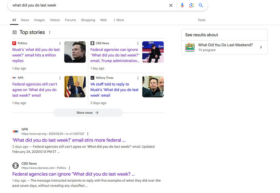Expand the What Did You Do Last Weekend? chevron

261,47
